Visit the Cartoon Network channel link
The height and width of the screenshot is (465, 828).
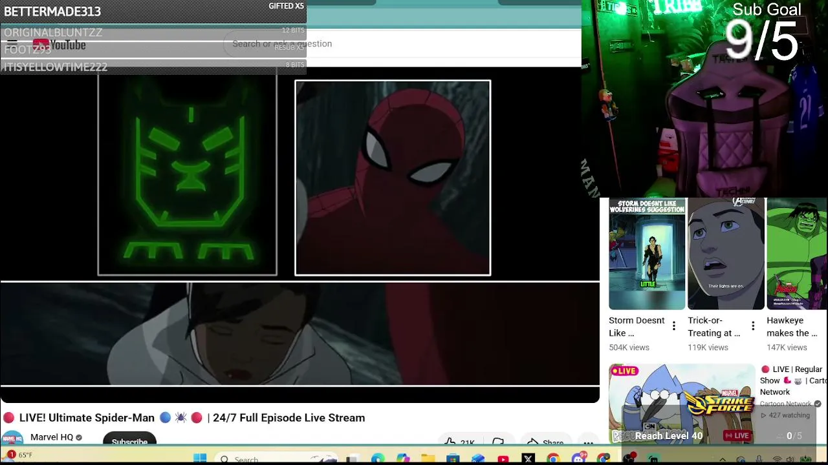tap(785, 404)
